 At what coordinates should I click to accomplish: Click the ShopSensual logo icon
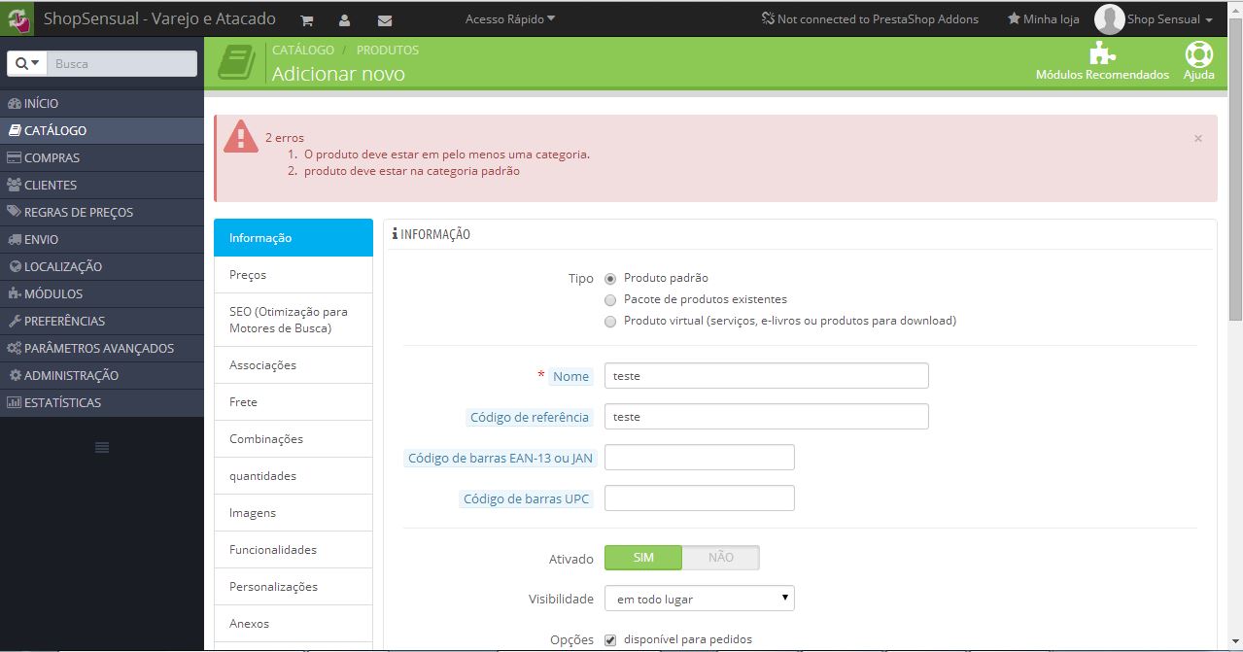click(x=17, y=18)
